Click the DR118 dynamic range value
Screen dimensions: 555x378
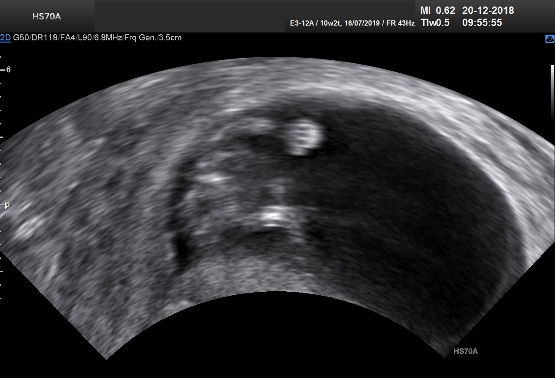(41, 38)
